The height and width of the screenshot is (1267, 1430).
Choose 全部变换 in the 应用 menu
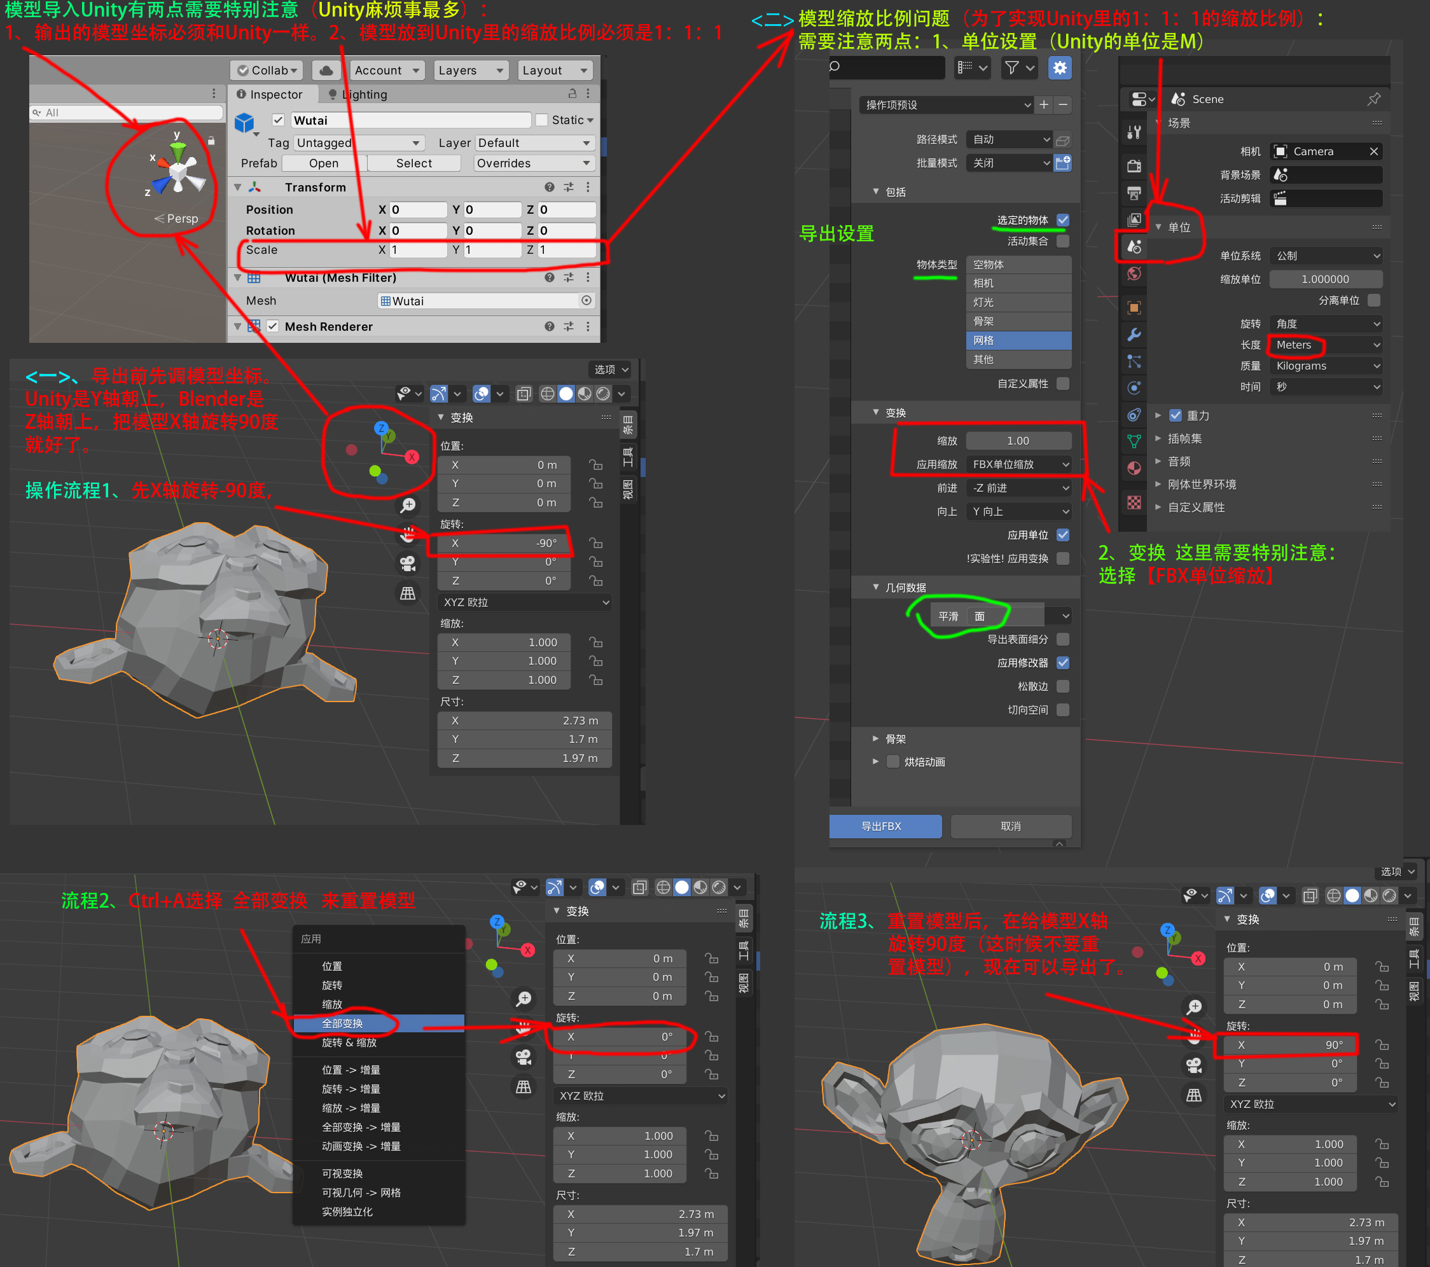tap(378, 1023)
